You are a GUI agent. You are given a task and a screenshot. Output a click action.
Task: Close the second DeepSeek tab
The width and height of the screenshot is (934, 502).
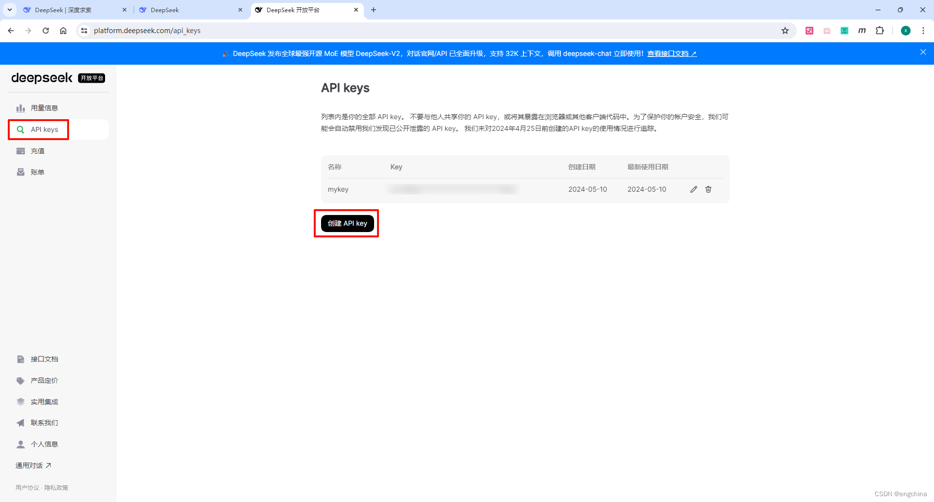click(240, 10)
